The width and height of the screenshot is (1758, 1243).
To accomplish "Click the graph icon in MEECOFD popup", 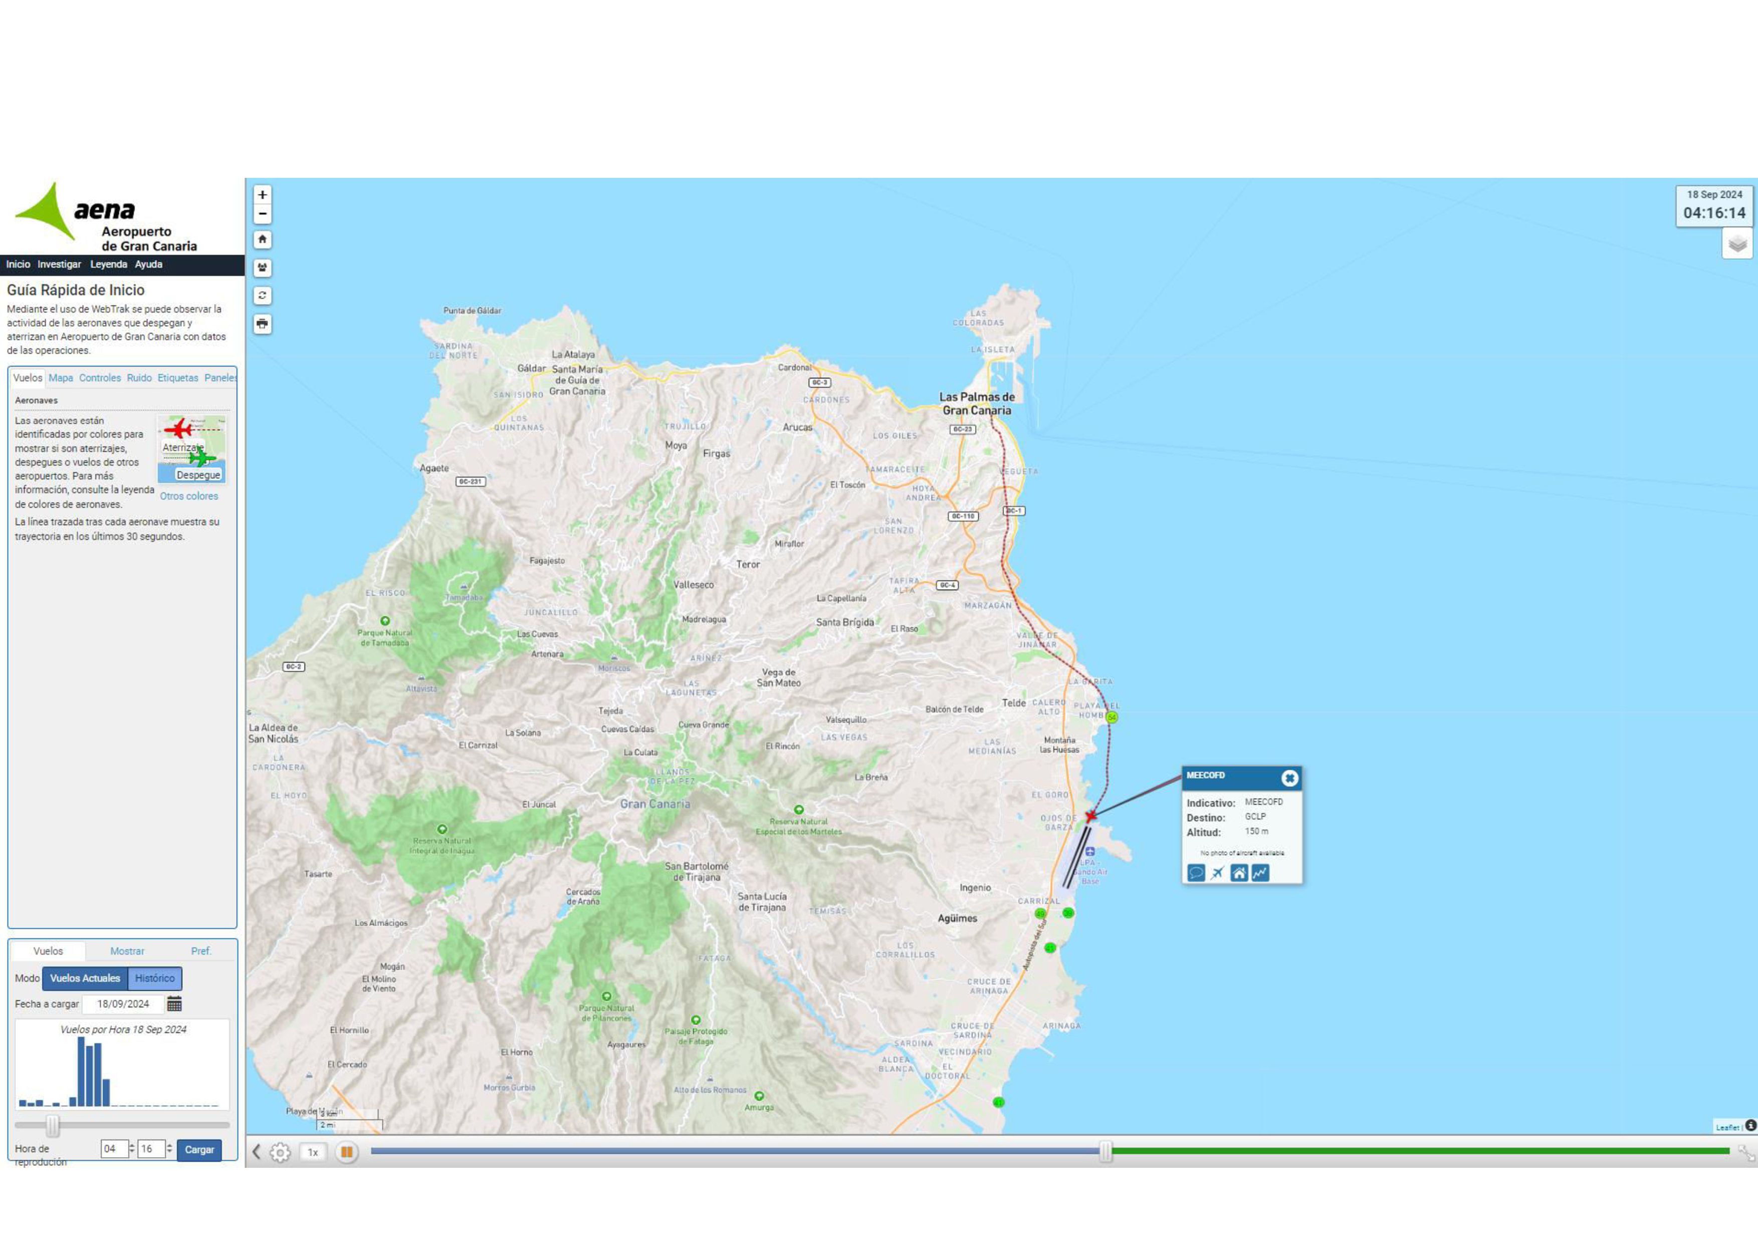I will click(x=1260, y=873).
